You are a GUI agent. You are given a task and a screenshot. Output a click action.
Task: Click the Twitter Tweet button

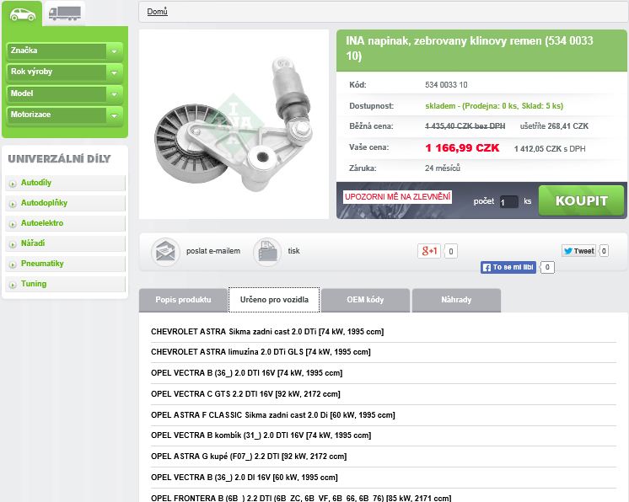coord(579,251)
